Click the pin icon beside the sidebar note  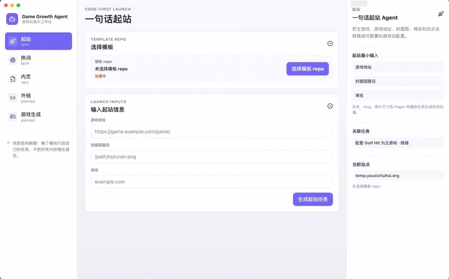click(x=8, y=143)
